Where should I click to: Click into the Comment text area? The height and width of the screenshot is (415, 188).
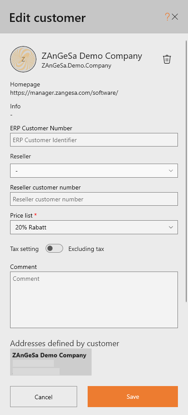point(94,300)
